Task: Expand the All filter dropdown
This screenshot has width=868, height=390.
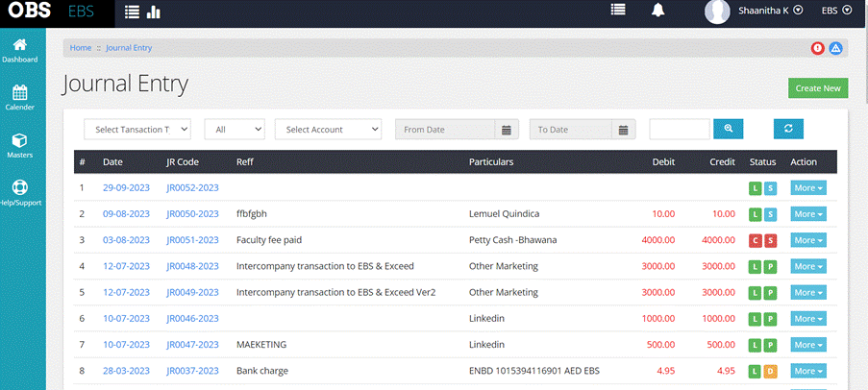Action: (x=234, y=130)
